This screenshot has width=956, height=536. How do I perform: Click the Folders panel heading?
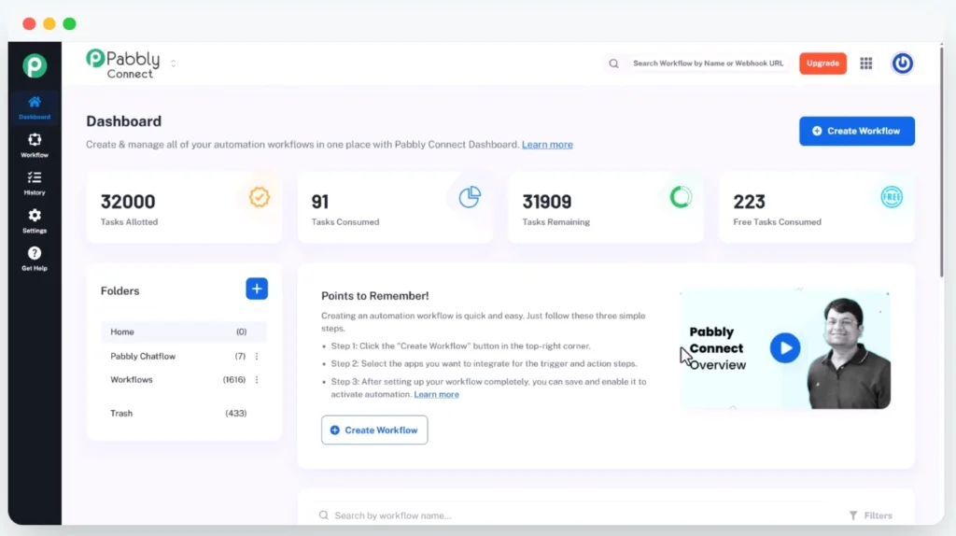coord(120,290)
